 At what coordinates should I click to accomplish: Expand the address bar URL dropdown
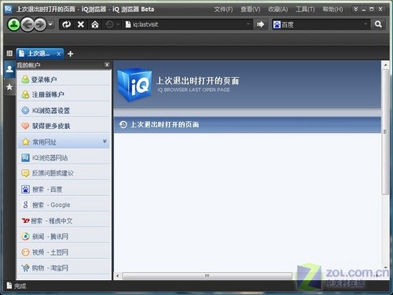(x=248, y=24)
